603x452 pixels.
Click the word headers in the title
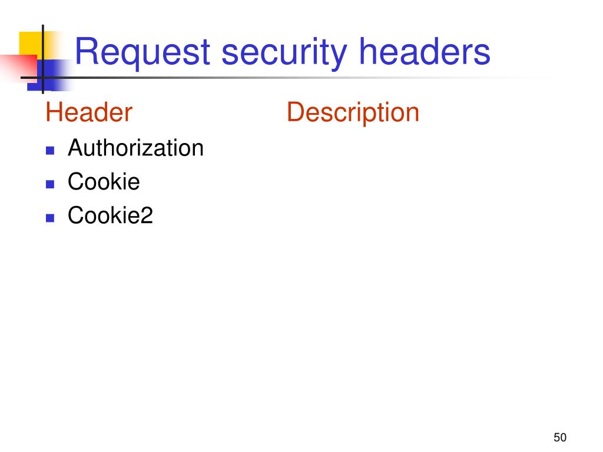(x=425, y=51)
